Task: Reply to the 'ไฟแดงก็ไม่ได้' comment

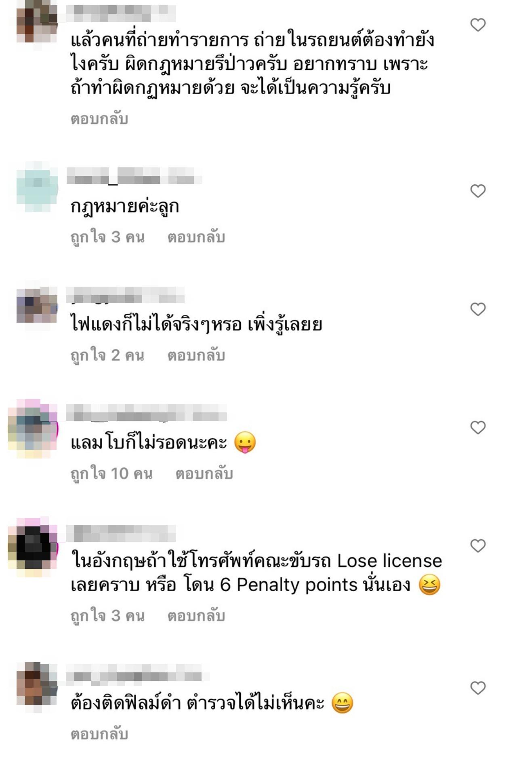Action: (x=196, y=355)
